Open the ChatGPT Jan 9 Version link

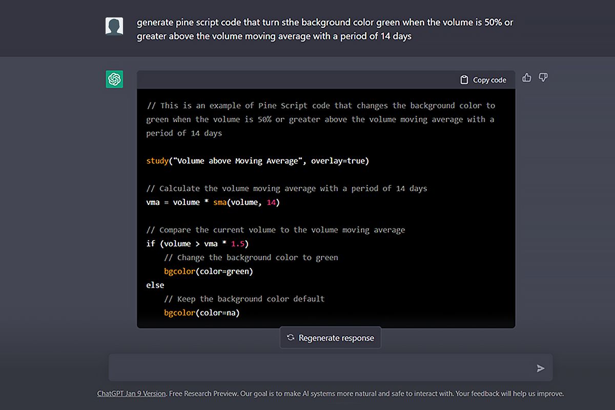pyautogui.click(x=131, y=394)
